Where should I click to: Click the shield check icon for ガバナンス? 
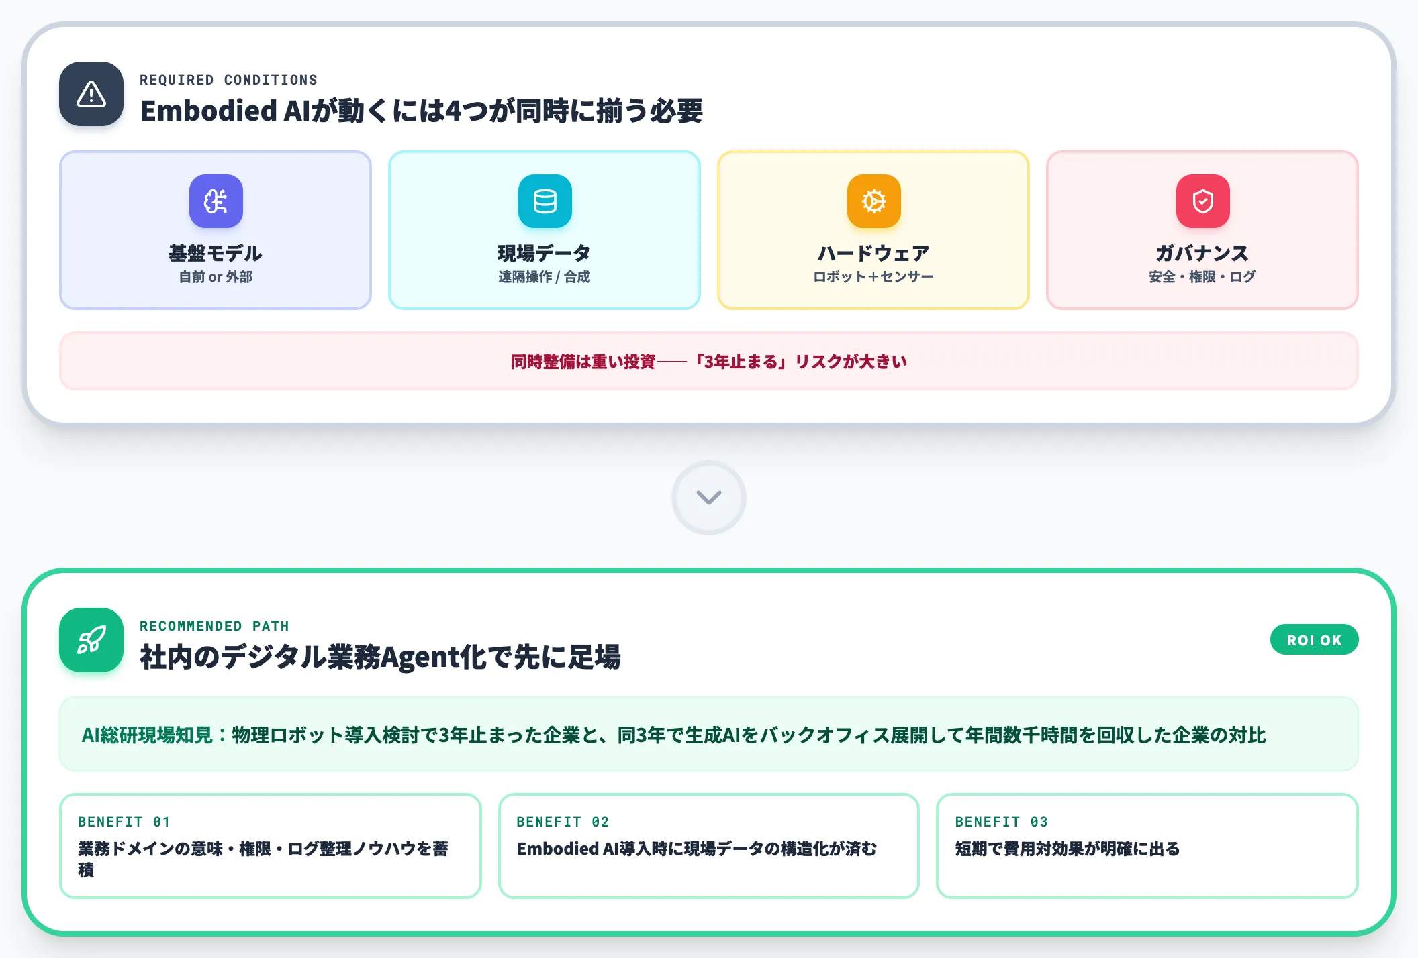tap(1202, 201)
